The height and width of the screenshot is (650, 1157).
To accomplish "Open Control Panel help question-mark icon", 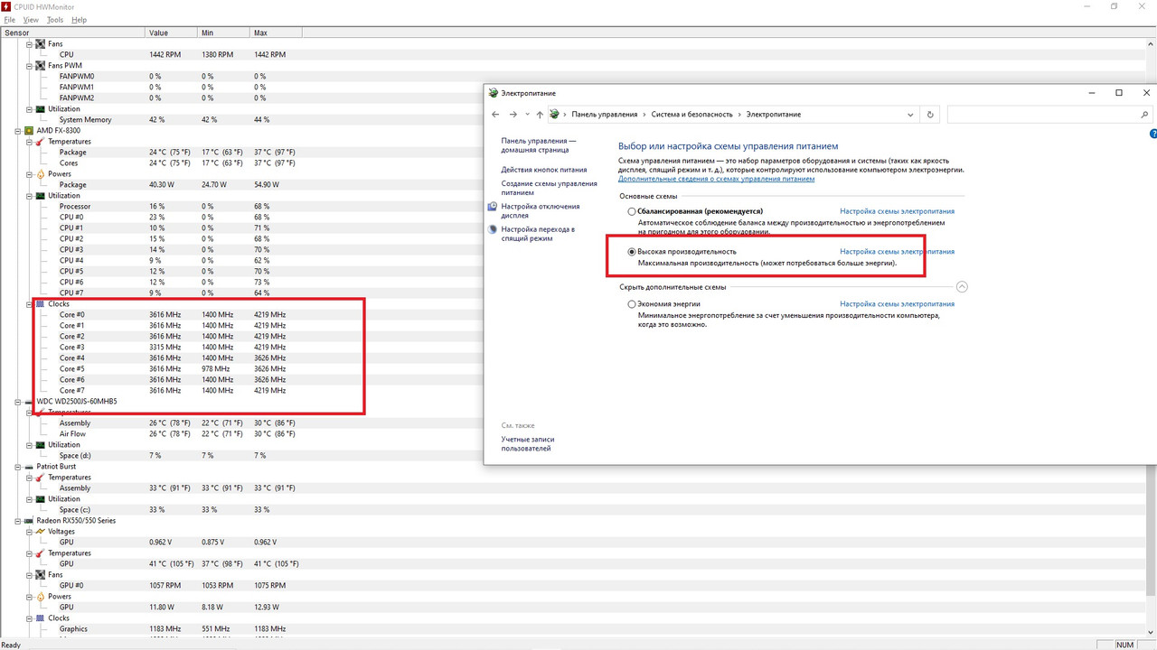I will pyautogui.click(x=1152, y=134).
